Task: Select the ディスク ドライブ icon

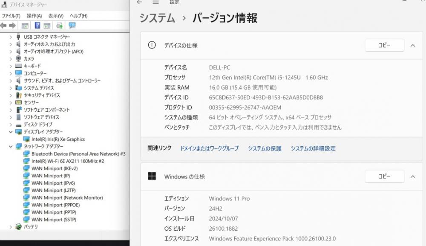Action: click(18, 125)
